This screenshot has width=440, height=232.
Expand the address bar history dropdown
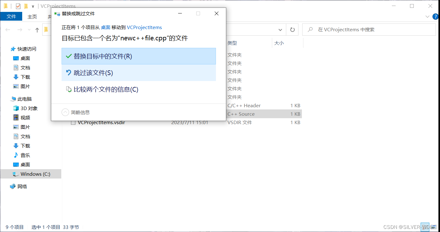280,30
